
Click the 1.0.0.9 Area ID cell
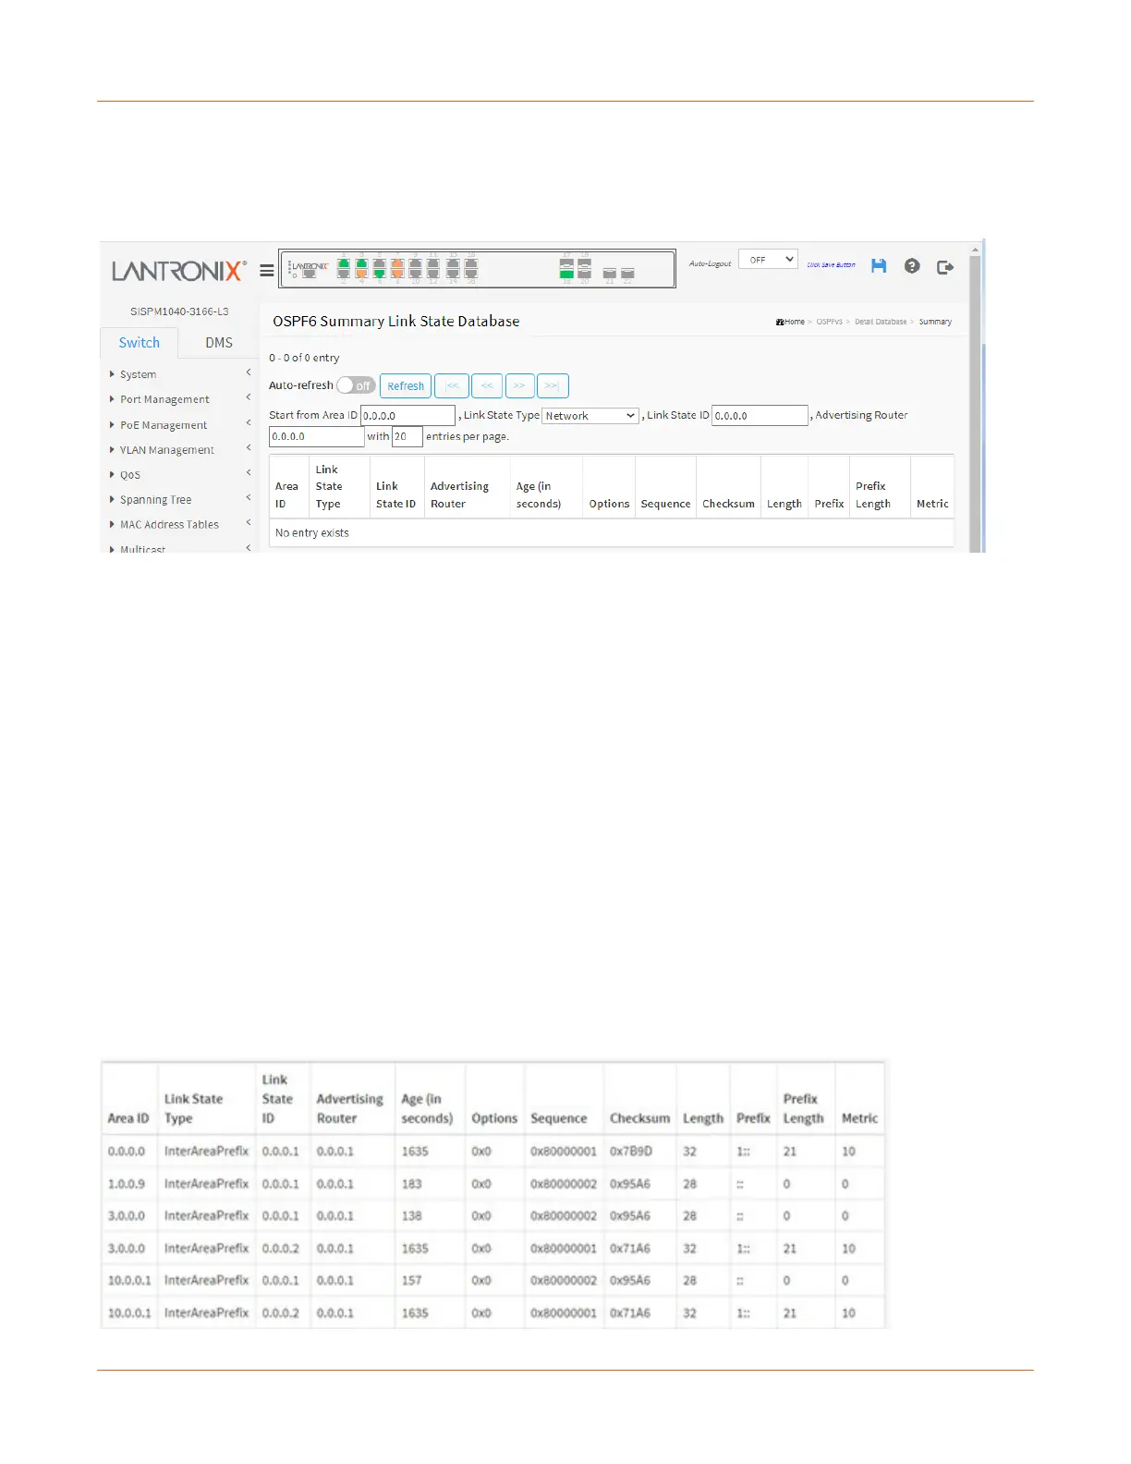pos(127,1184)
